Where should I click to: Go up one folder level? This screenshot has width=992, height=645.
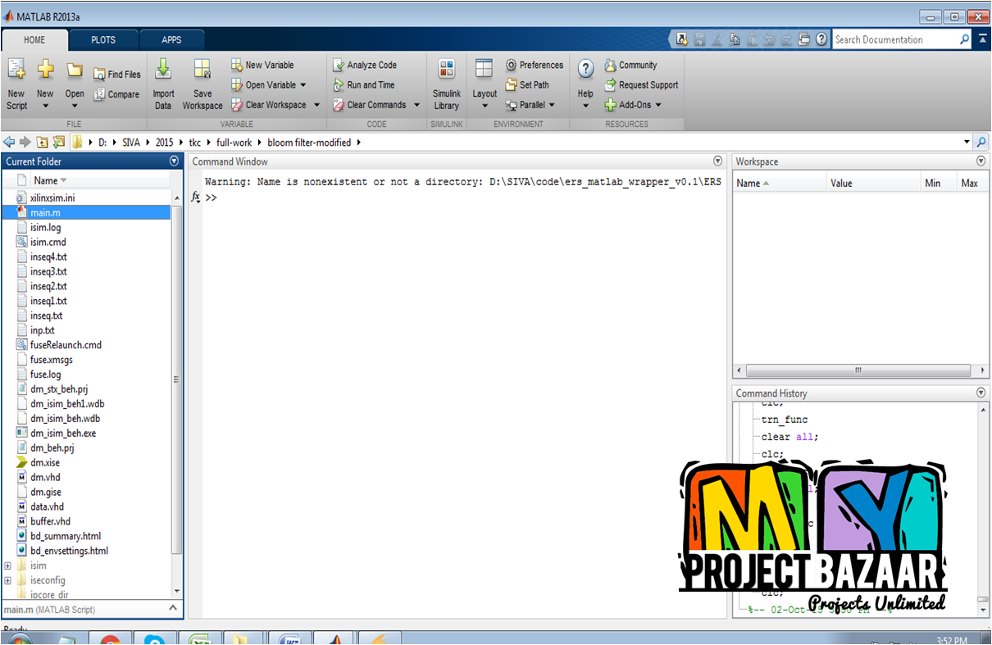coord(43,143)
